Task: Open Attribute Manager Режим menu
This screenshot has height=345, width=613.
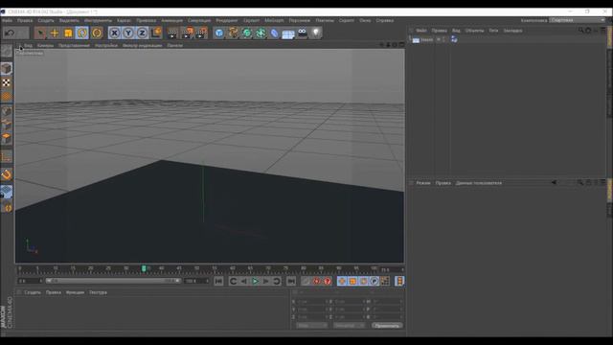Action: pyautogui.click(x=423, y=183)
